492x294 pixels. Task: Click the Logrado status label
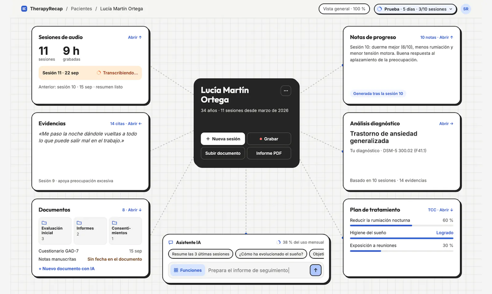(445, 233)
